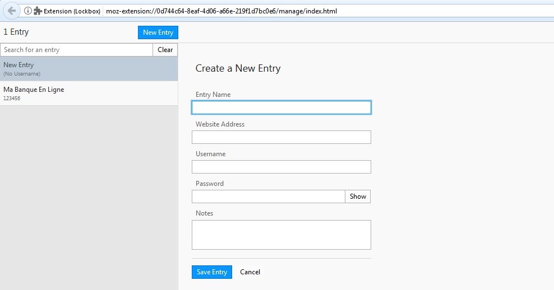Image resolution: width=554 pixels, height=290 pixels.
Task: Click the "1 Entry" count header
Action: (x=16, y=32)
